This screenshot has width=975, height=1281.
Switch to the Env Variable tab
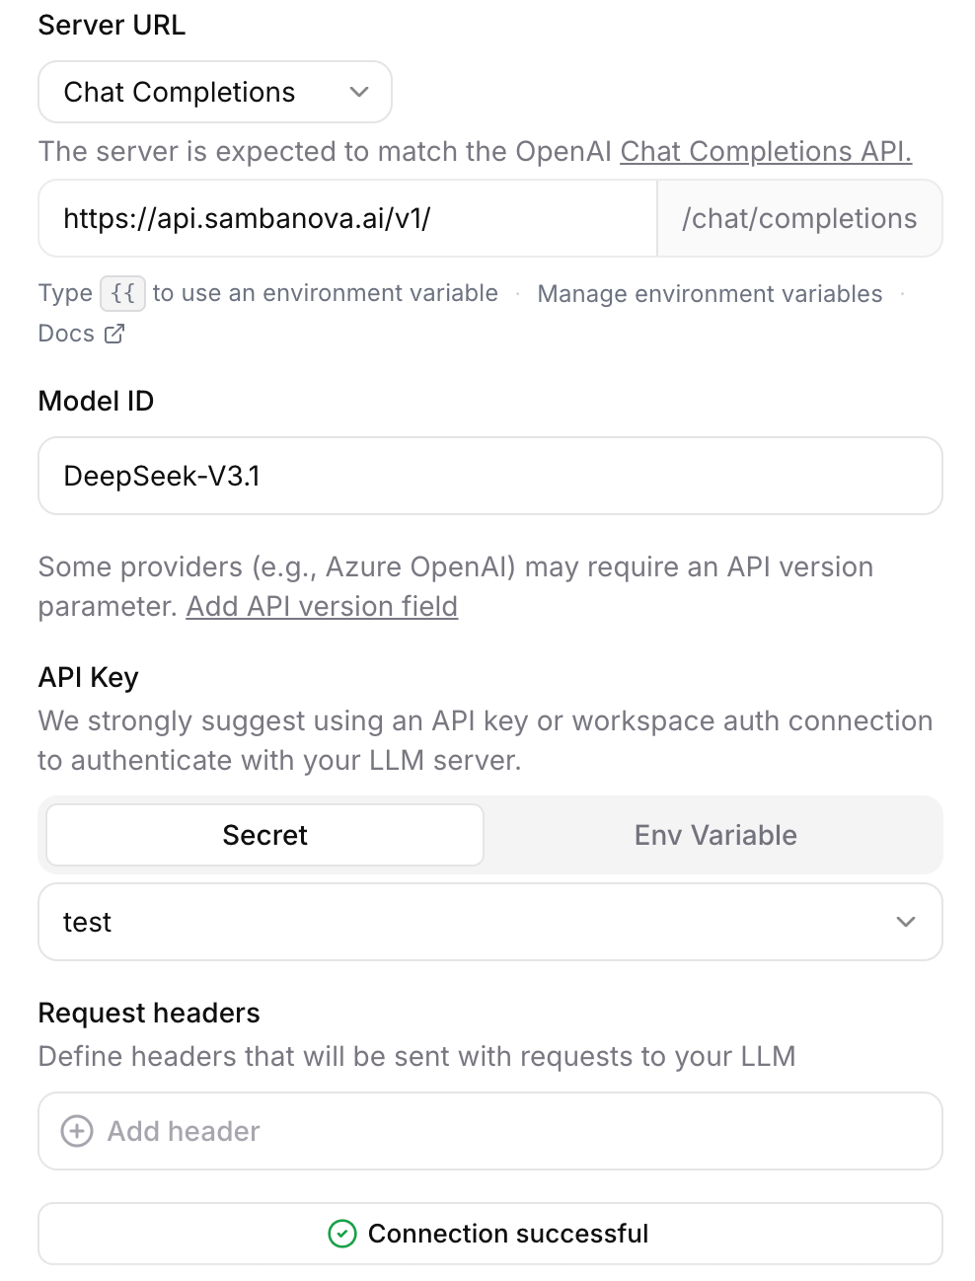coord(715,835)
